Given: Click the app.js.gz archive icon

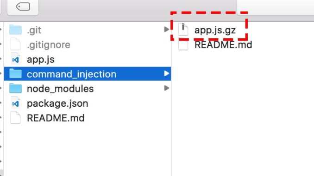Looking at the screenshot, I should point(183,30).
